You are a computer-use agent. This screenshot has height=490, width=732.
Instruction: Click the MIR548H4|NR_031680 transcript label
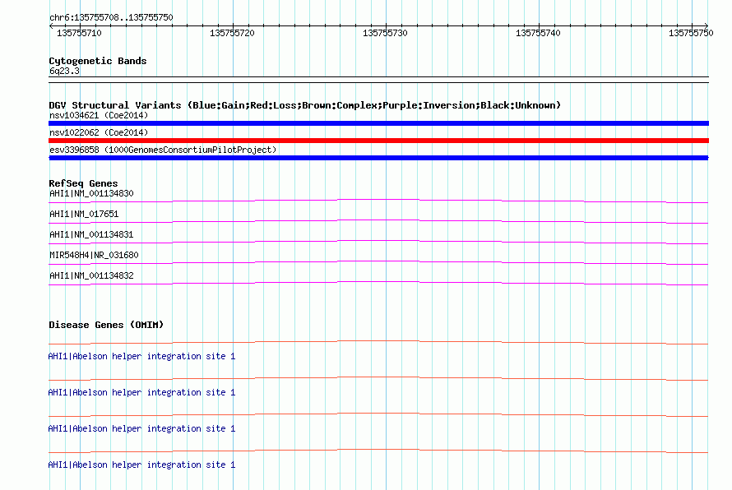[x=94, y=255]
